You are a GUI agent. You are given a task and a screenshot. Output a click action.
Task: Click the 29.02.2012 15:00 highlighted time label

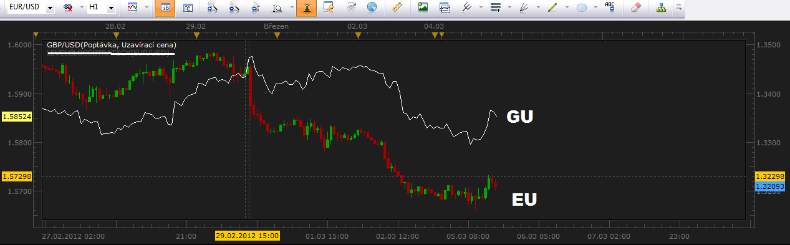(248, 236)
